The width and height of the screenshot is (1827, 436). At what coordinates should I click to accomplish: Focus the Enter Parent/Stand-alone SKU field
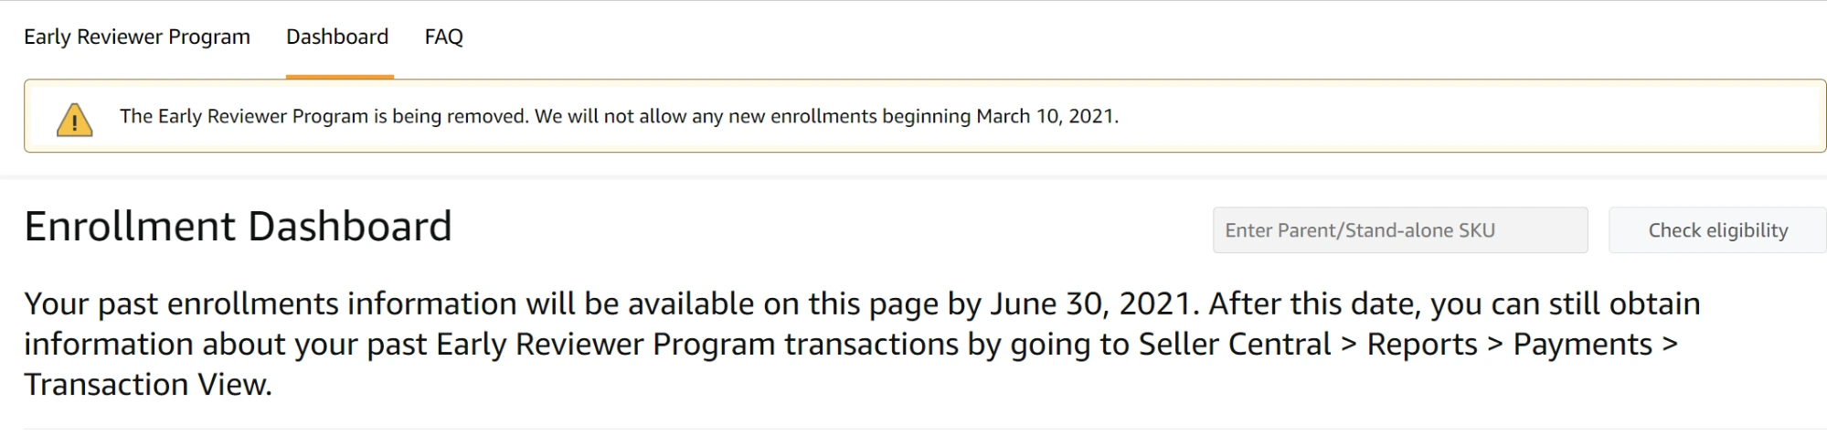click(x=1399, y=230)
